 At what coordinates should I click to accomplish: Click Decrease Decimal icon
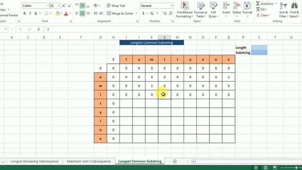pyautogui.click(x=171, y=14)
